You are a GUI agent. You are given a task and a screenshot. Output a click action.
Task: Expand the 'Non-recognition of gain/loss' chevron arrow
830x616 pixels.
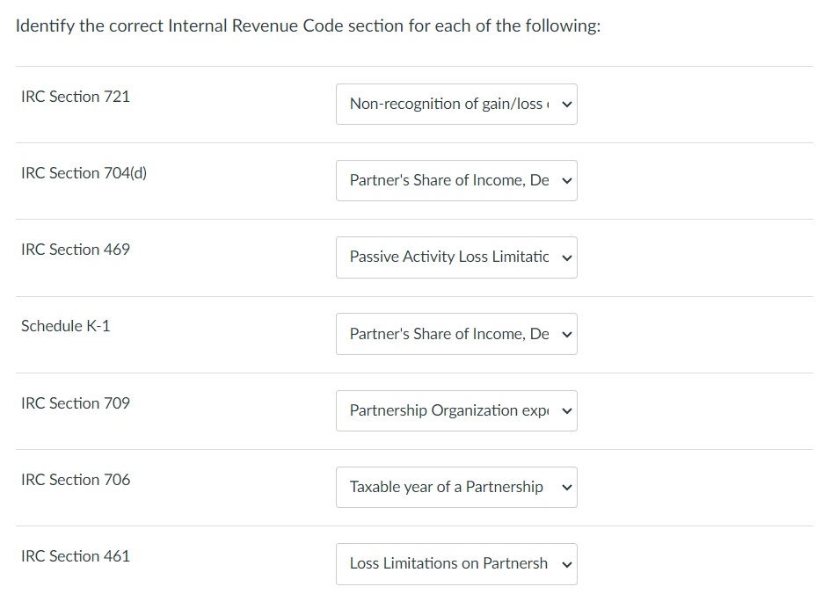(x=566, y=104)
